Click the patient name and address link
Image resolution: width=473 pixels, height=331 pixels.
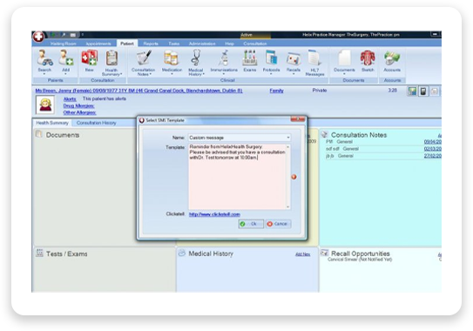tap(139, 91)
